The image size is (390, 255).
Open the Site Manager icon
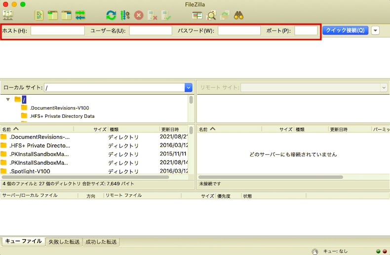[x=8, y=15]
